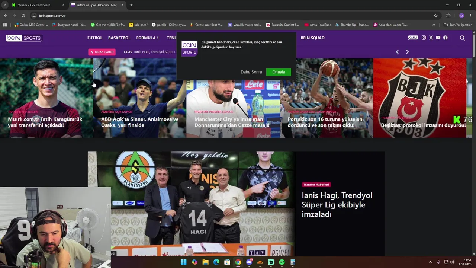View site information icon in address bar
This screenshot has height=268, width=476.
click(x=34, y=16)
